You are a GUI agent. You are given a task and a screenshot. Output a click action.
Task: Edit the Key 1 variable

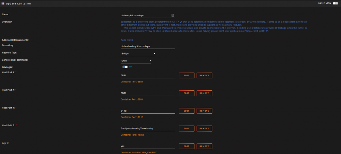(187, 146)
